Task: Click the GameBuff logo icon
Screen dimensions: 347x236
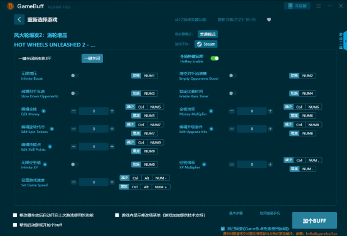Action: click(x=10, y=6)
